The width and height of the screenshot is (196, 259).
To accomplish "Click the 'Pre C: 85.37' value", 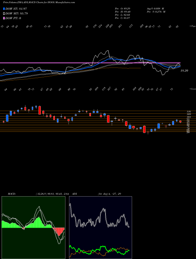I will [x=123, y=18].
